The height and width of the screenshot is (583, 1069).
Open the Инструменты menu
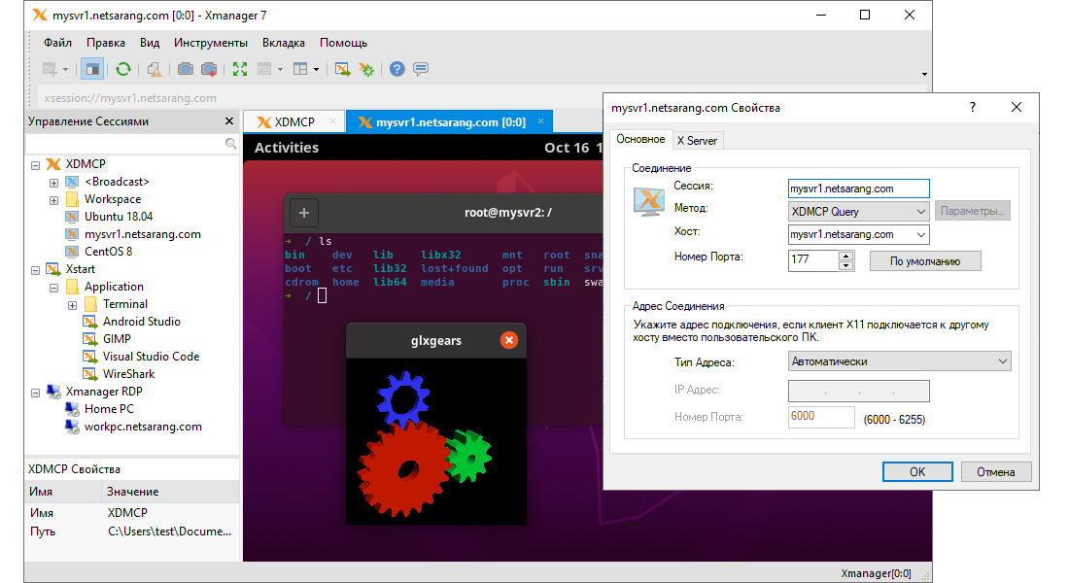[x=211, y=43]
